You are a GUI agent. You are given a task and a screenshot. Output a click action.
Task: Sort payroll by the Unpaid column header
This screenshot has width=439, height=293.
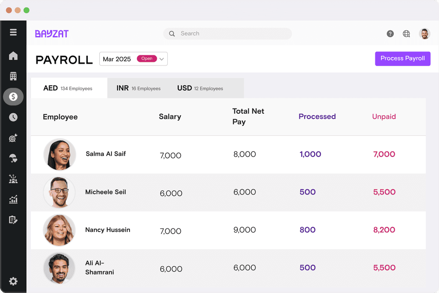pos(384,116)
